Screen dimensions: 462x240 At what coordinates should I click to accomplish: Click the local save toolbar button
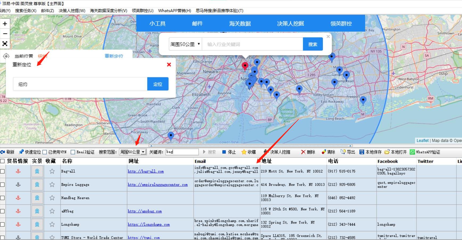pos(370,152)
